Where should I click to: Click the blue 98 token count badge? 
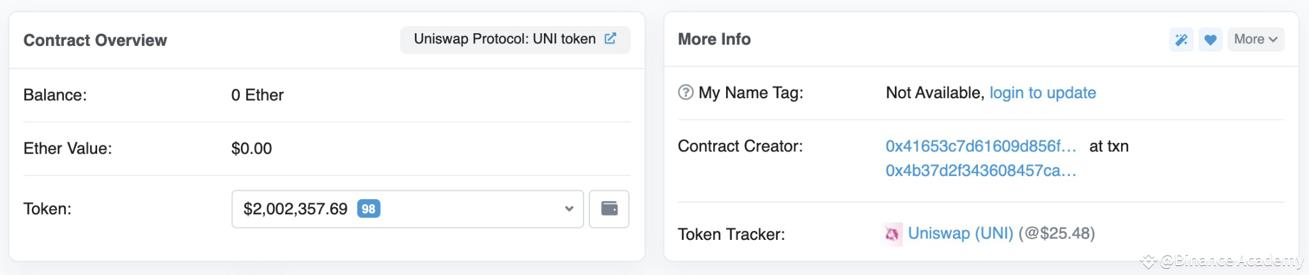coord(368,209)
